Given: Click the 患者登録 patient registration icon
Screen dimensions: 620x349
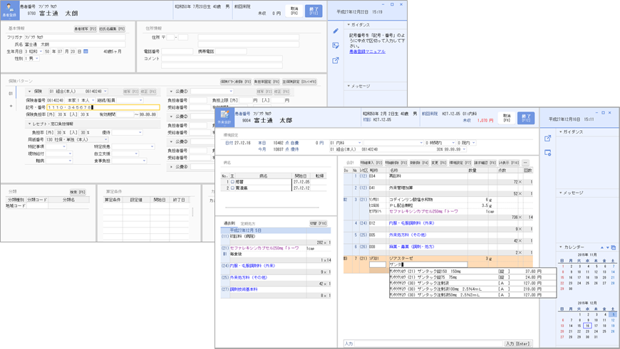Looking at the screenshot, I should point(11,11).
